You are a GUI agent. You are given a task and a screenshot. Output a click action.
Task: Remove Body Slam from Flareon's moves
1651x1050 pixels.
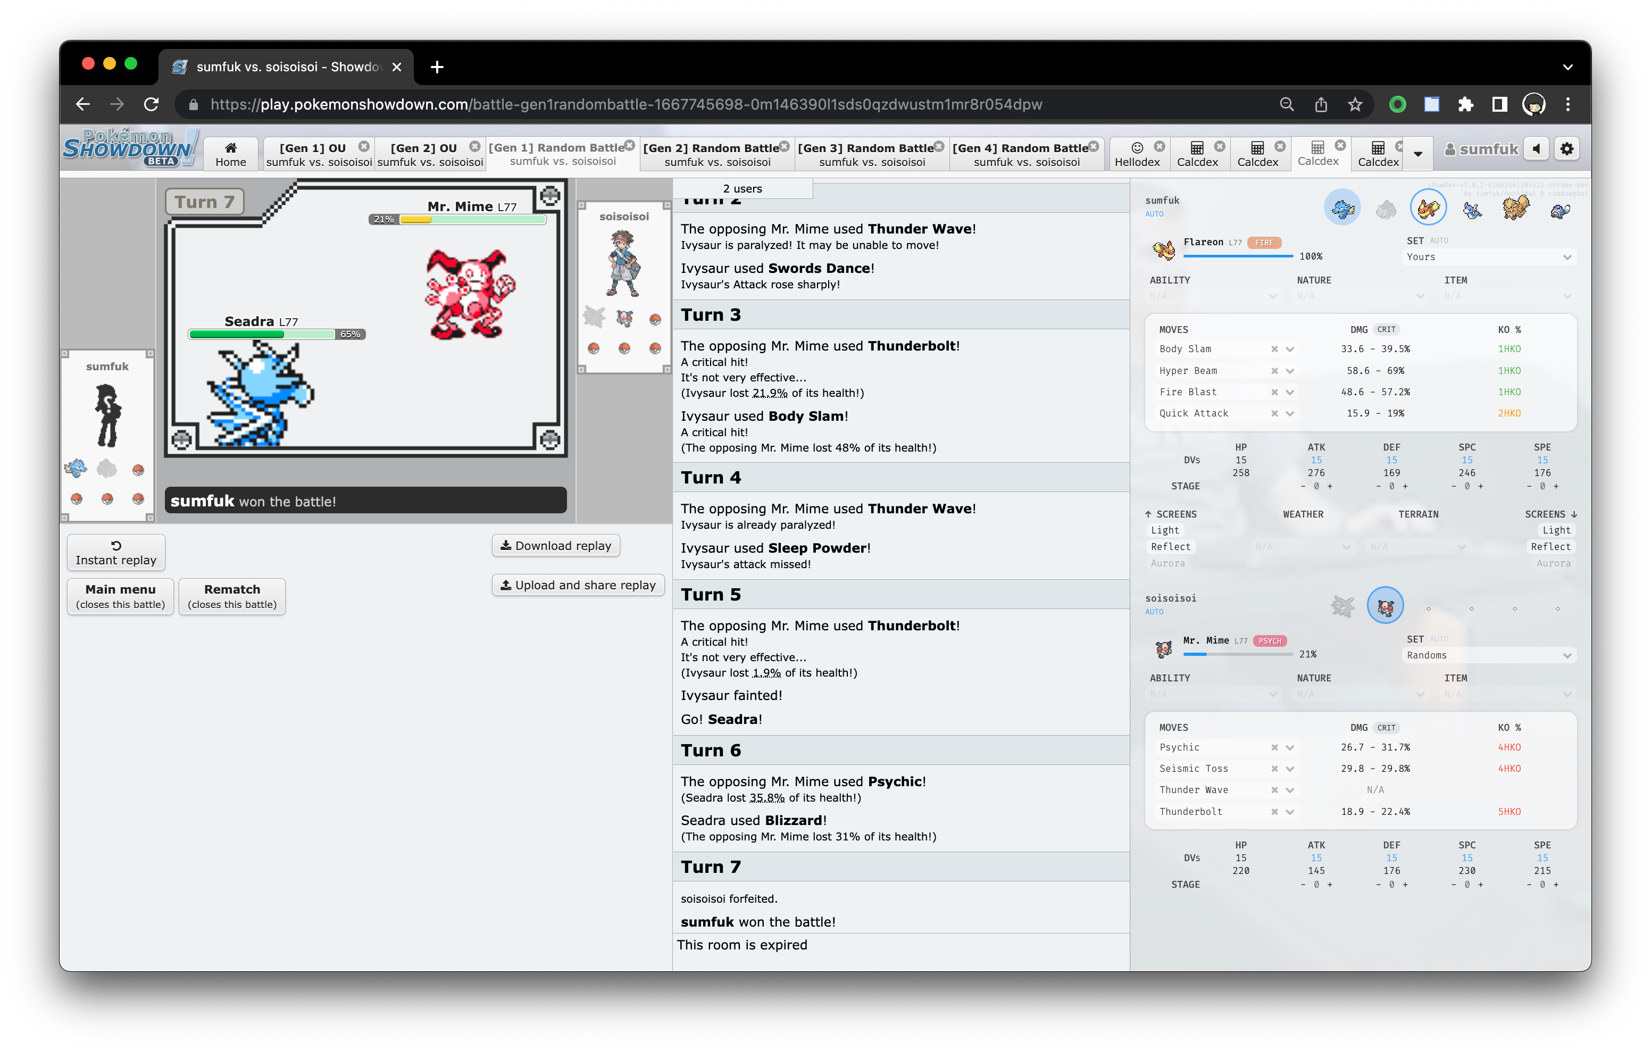1274,349
